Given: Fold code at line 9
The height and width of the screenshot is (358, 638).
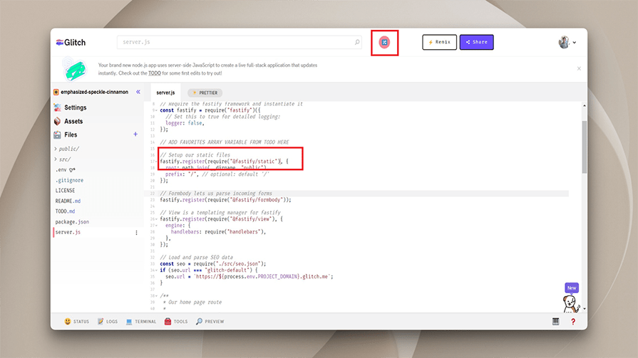Looking at the screenshot, I should 157,110.
